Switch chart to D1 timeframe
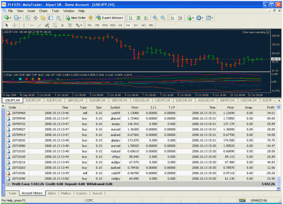The height and width of the screenshot is (204, 283). (x=136, y=25)
